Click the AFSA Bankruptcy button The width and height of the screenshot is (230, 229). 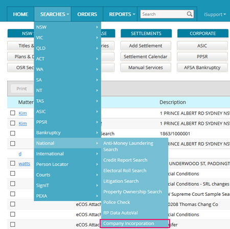tap(202, 67)
